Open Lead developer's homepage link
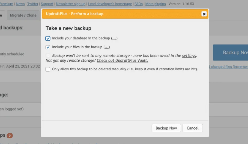 [110, 4]
